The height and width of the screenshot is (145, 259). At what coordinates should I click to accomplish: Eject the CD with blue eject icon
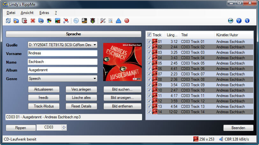[119, 21]
